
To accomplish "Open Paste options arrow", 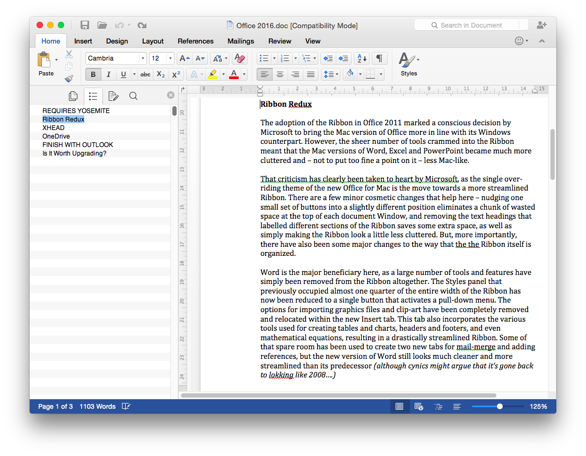I will [x=56, y=60].
